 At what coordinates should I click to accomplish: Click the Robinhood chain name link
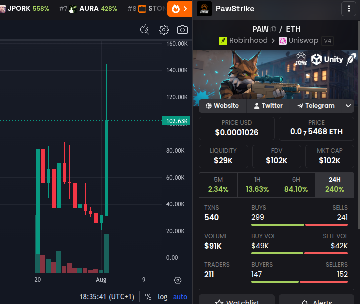248,41
